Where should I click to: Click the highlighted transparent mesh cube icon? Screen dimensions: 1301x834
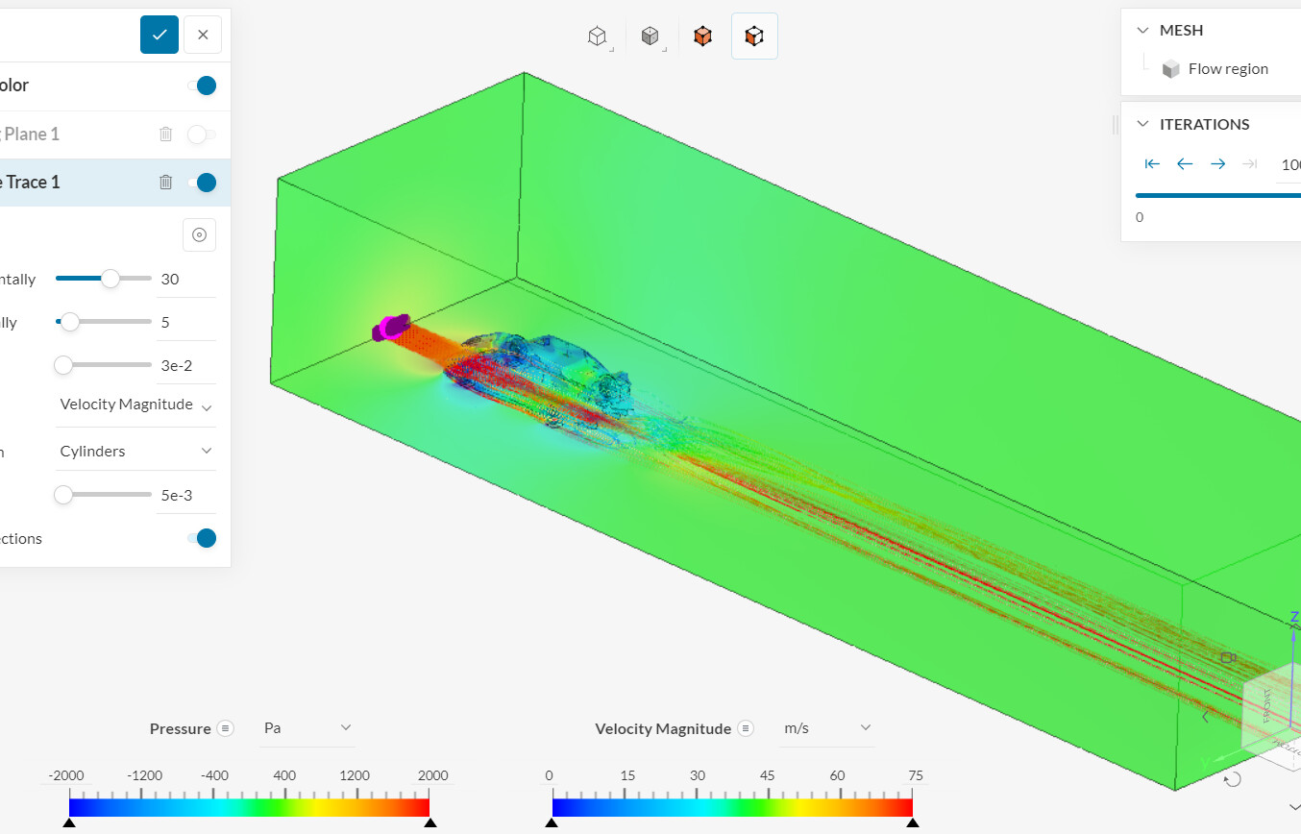tap(754, 36)
